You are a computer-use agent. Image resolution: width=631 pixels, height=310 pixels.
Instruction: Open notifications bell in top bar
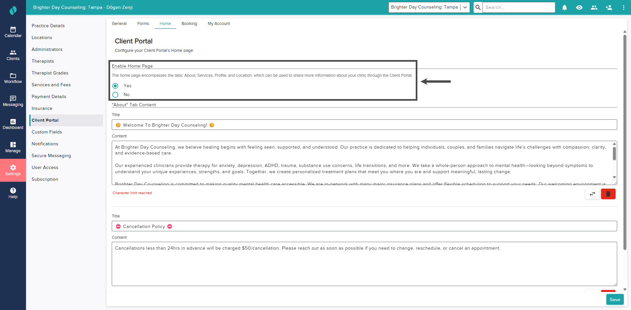point(564,7)
